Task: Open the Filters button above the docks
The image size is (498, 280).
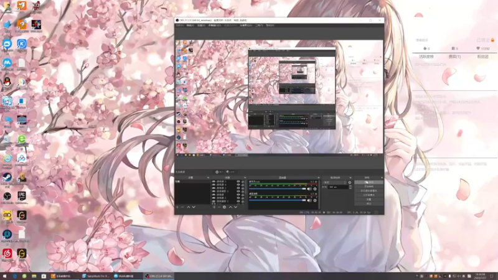Action: click(230, 172)
